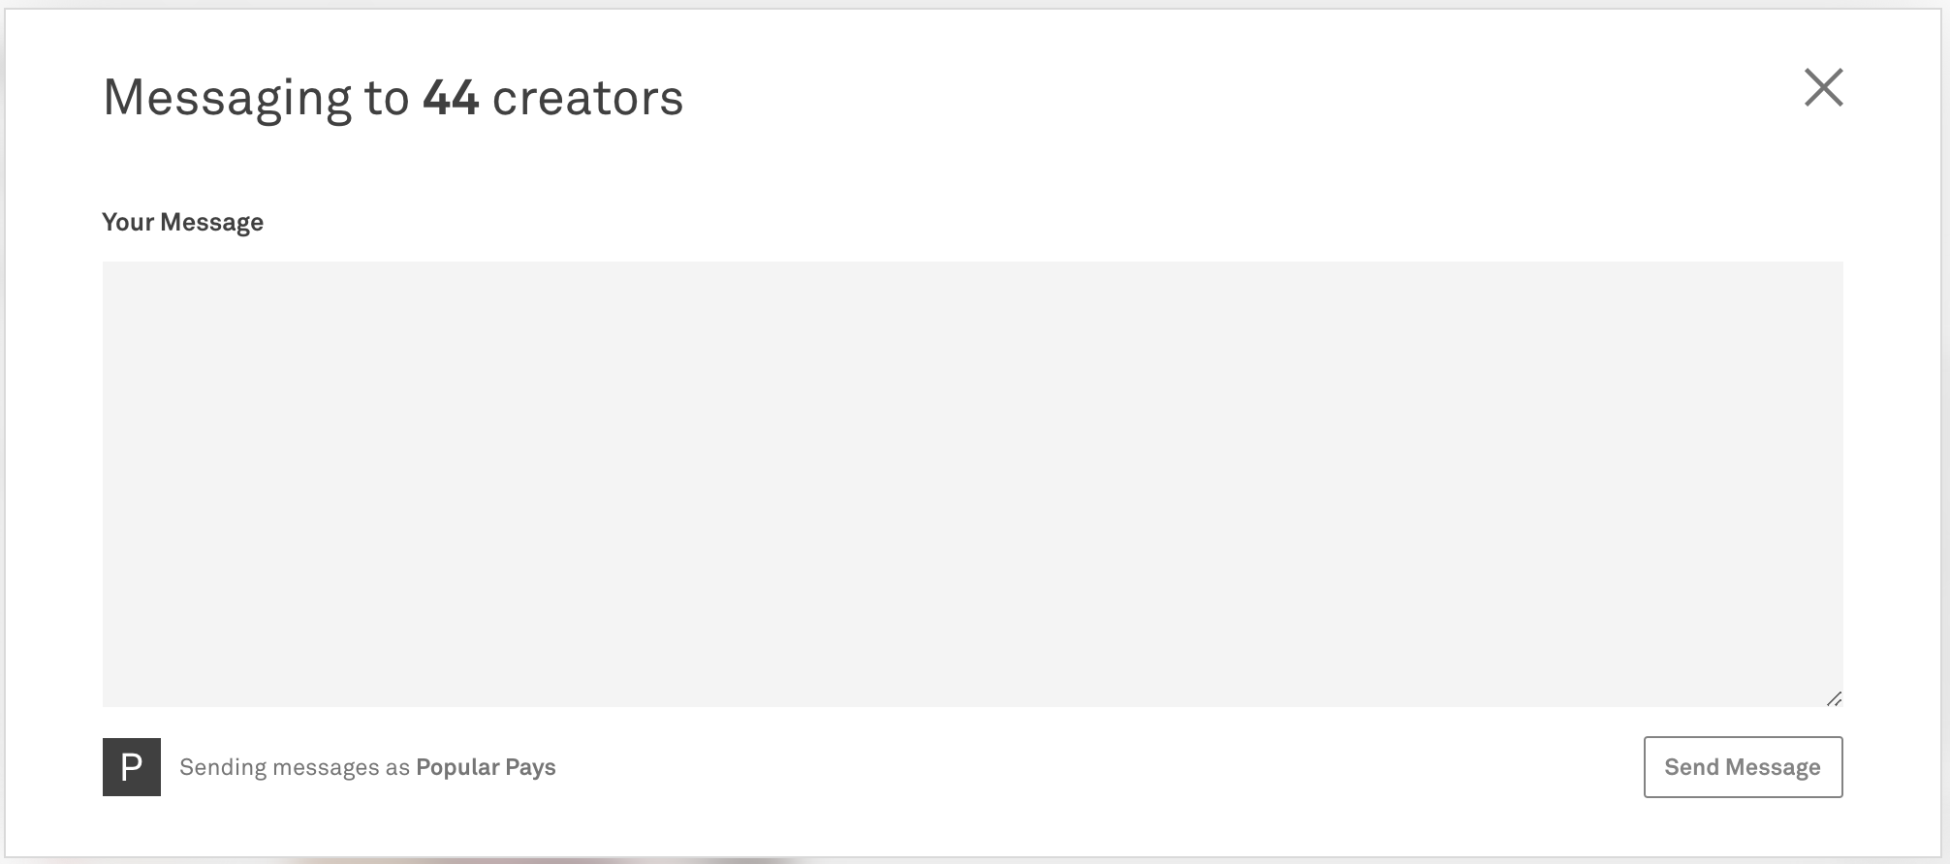This screenshot has width=1950, height=864.
Task: Click the dark P tile near bottom left
Action: [x=131, y=766]
